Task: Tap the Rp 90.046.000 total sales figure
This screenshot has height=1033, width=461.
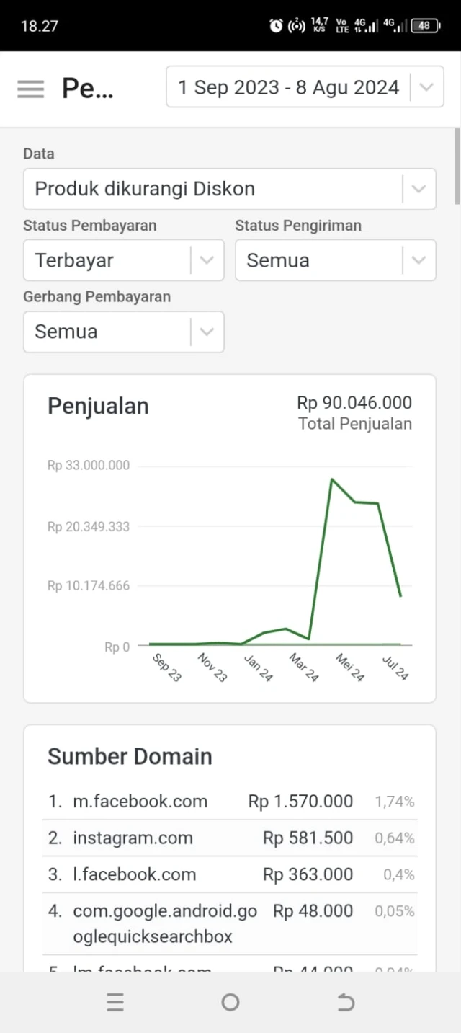Action: pyautogui.click(x=354, y=403)
